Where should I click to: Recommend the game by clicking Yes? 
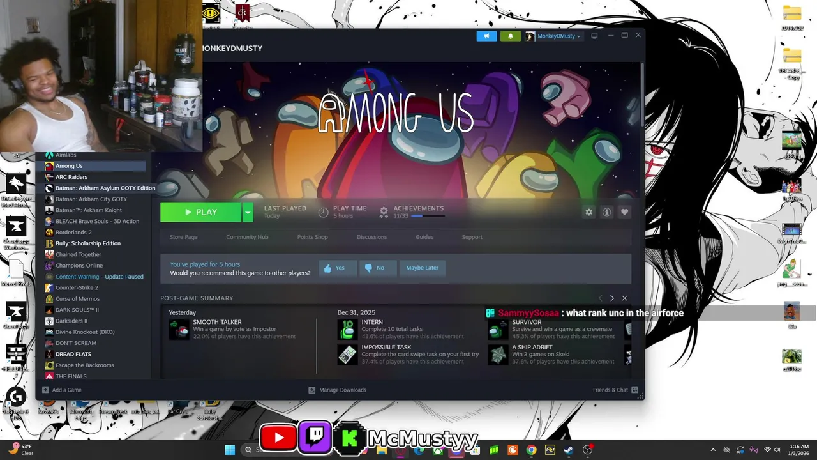coord(338,268)
